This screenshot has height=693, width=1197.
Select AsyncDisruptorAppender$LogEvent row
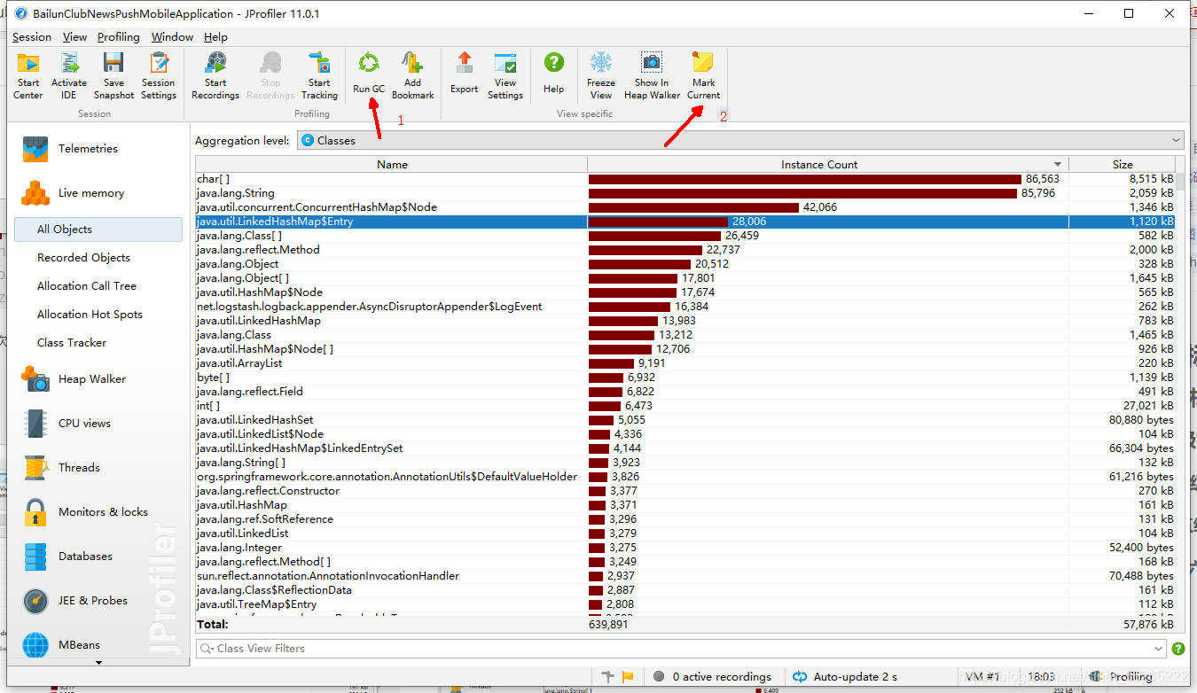pyautogui.click(x=685, y=307)
